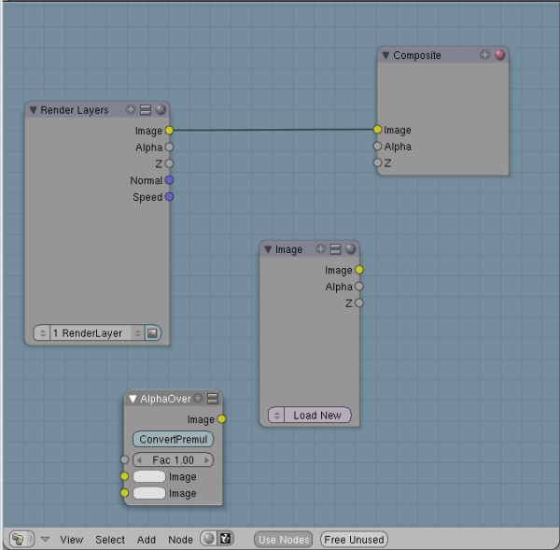The image size is (560, 550).
Task: Select material nodes sphere icon in header
Action: coord(209,538)
